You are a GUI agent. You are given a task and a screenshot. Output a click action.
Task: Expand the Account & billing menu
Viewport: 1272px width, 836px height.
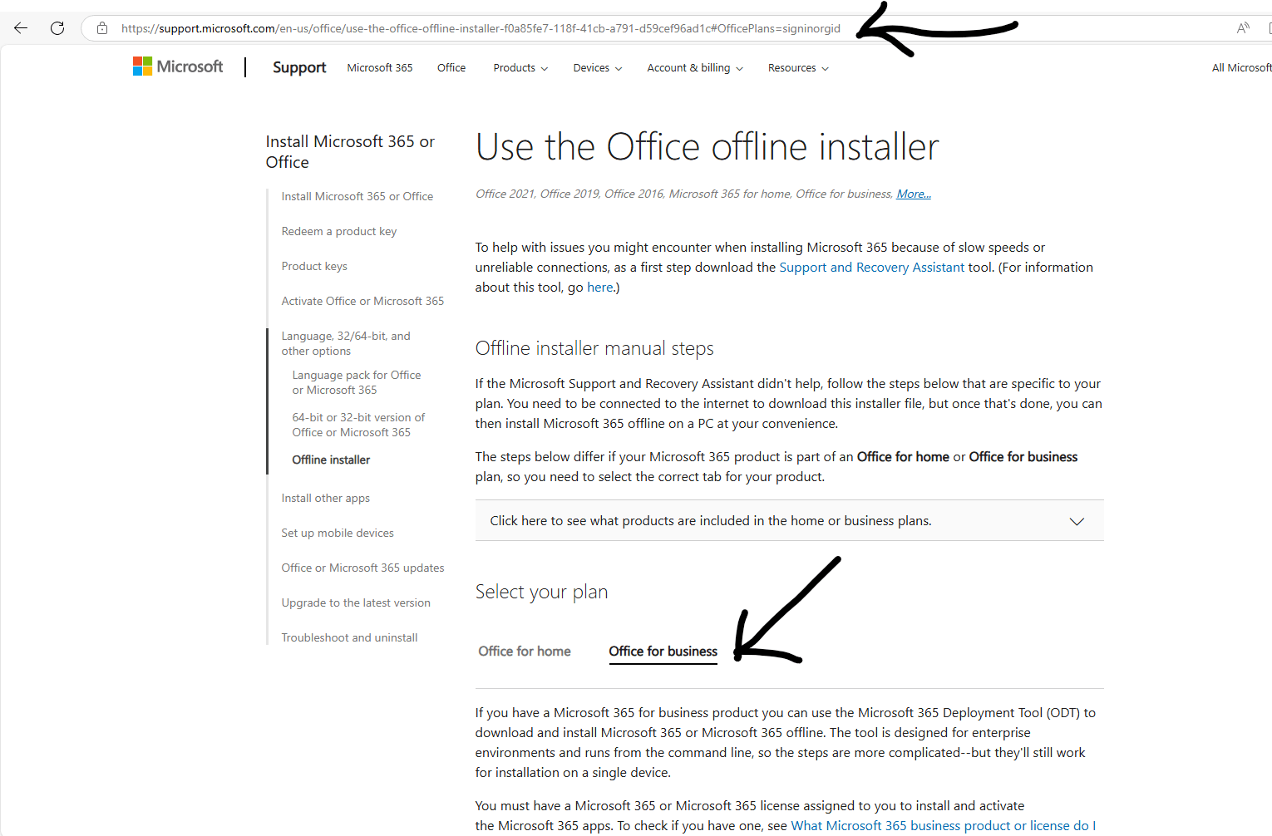coord(693,67)
